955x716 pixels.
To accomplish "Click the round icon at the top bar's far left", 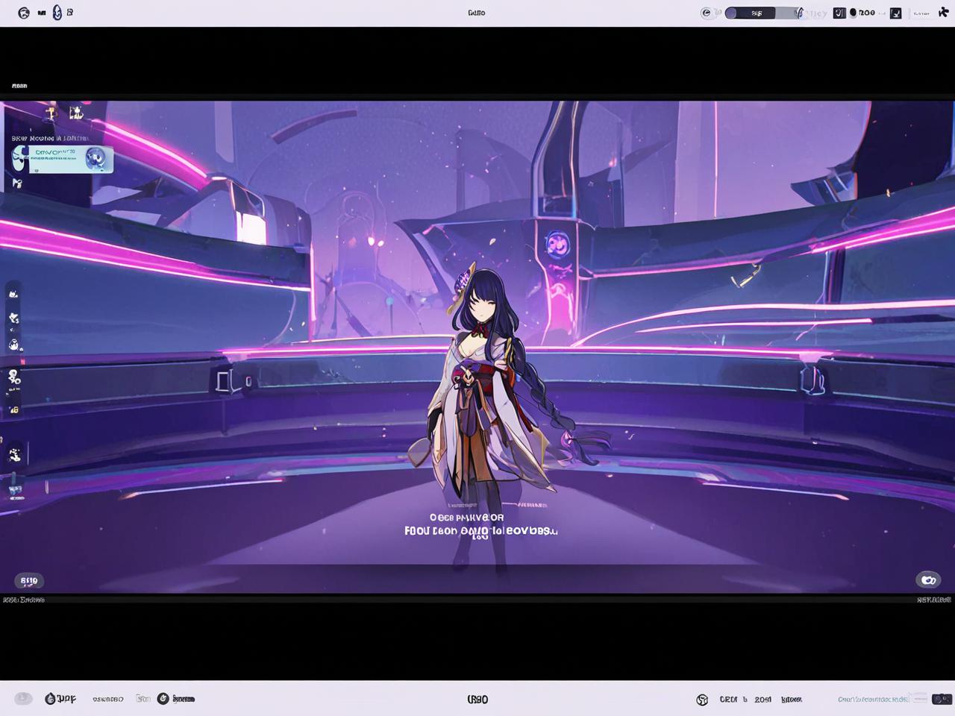I will coord(24,13).
